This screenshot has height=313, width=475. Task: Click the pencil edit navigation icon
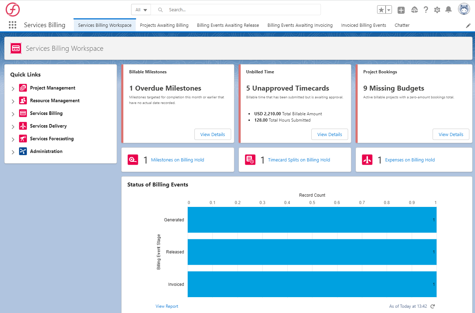pos(468,25)
